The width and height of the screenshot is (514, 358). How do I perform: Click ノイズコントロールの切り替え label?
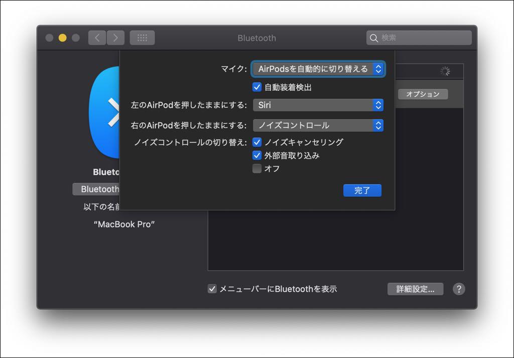[x=190, y=142]
